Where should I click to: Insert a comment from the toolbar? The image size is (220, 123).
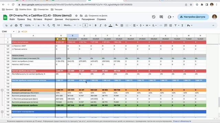tap(166, 25)
